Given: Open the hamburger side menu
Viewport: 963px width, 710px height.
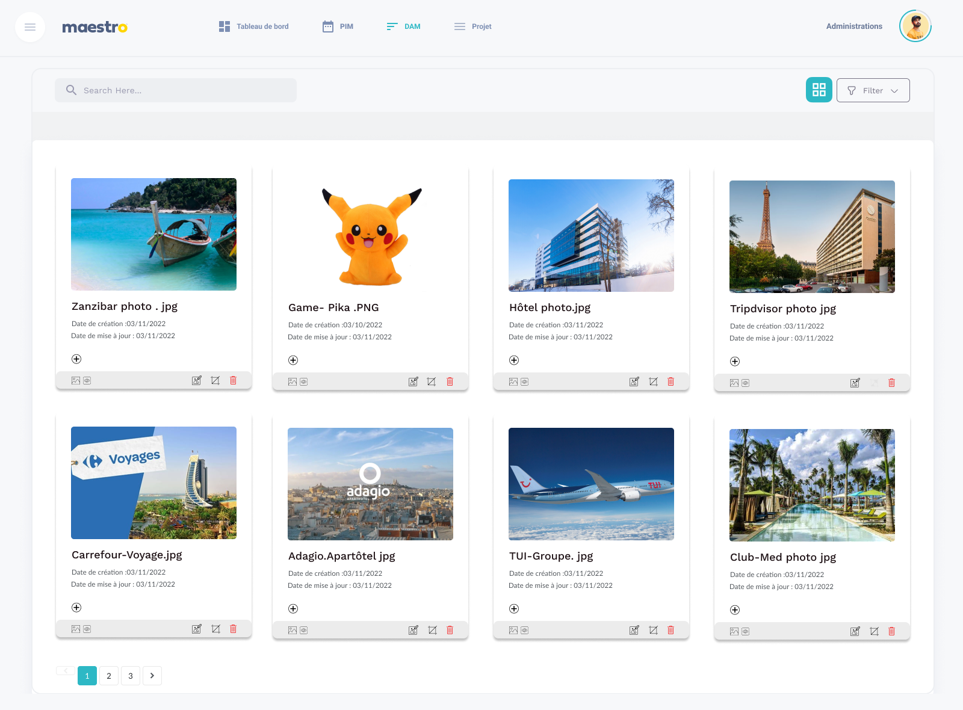Looking at the screenshot, I should pyautogui.click(x=30, y=27).
